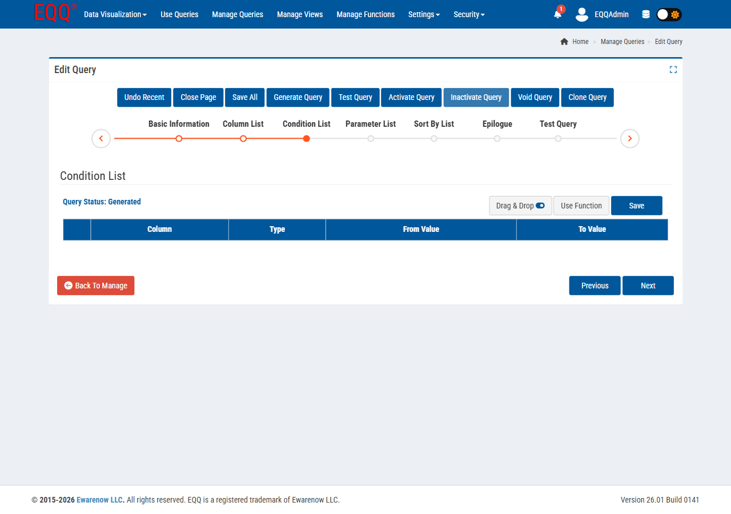The image size is (731, 514).
Task: Click the Save All button
Action: point(244,97)
